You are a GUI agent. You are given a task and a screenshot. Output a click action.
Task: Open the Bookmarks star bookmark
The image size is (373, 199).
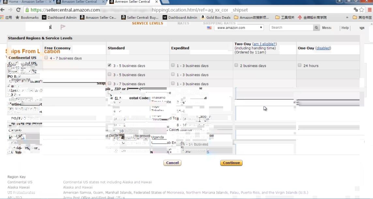tap(27, 17)
